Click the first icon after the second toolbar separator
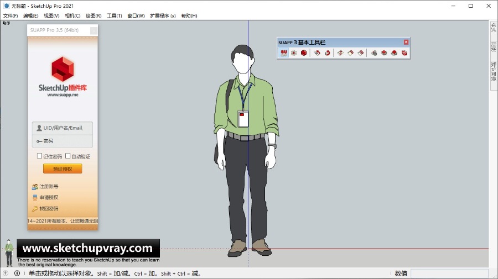 click(340, 53)
